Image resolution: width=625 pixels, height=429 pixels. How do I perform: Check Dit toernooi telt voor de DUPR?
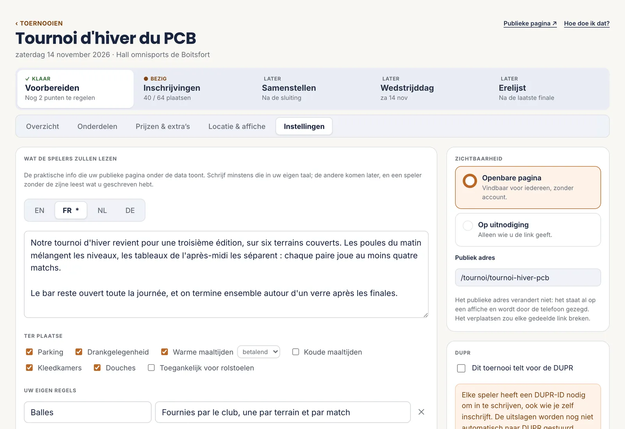pos(461,368)
